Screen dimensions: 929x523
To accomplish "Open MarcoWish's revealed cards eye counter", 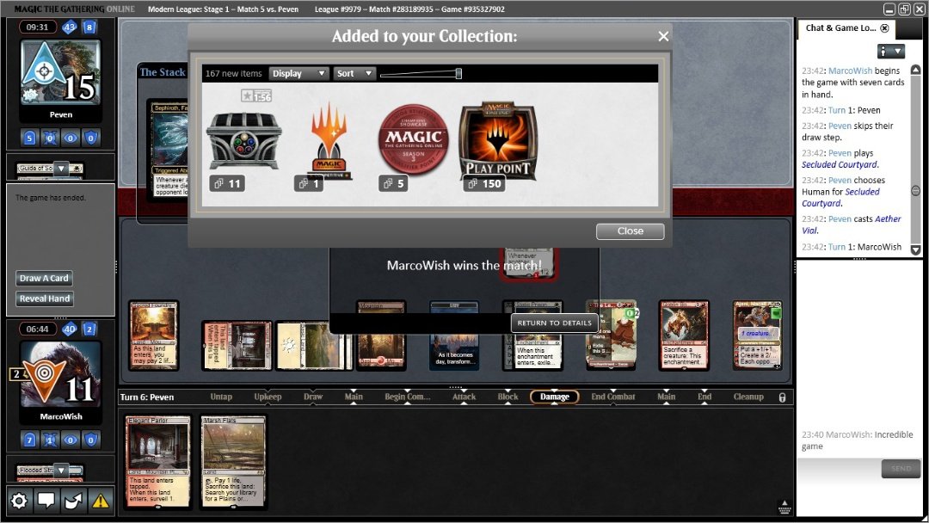I will pyautogui.click(x=71, y=440).
